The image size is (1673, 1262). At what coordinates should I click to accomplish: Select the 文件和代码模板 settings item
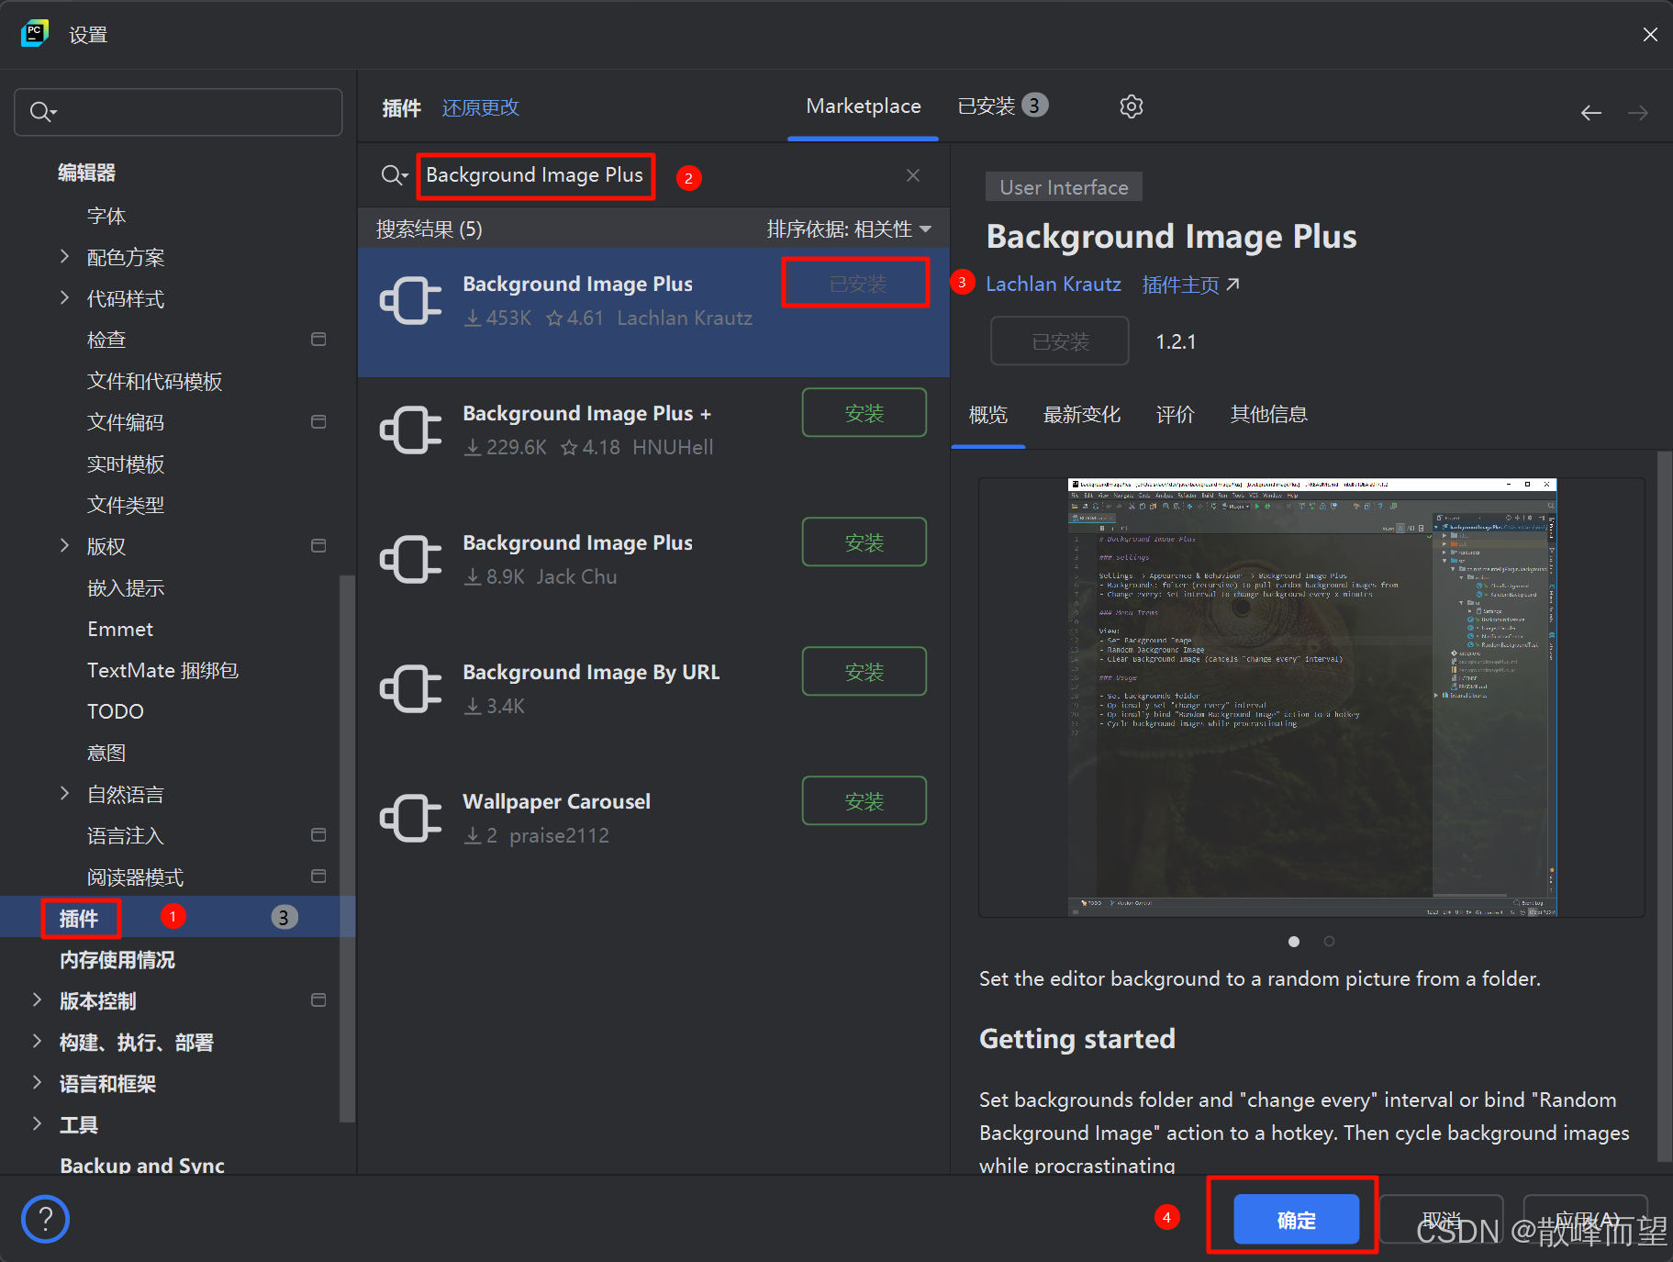click(154, 381)
